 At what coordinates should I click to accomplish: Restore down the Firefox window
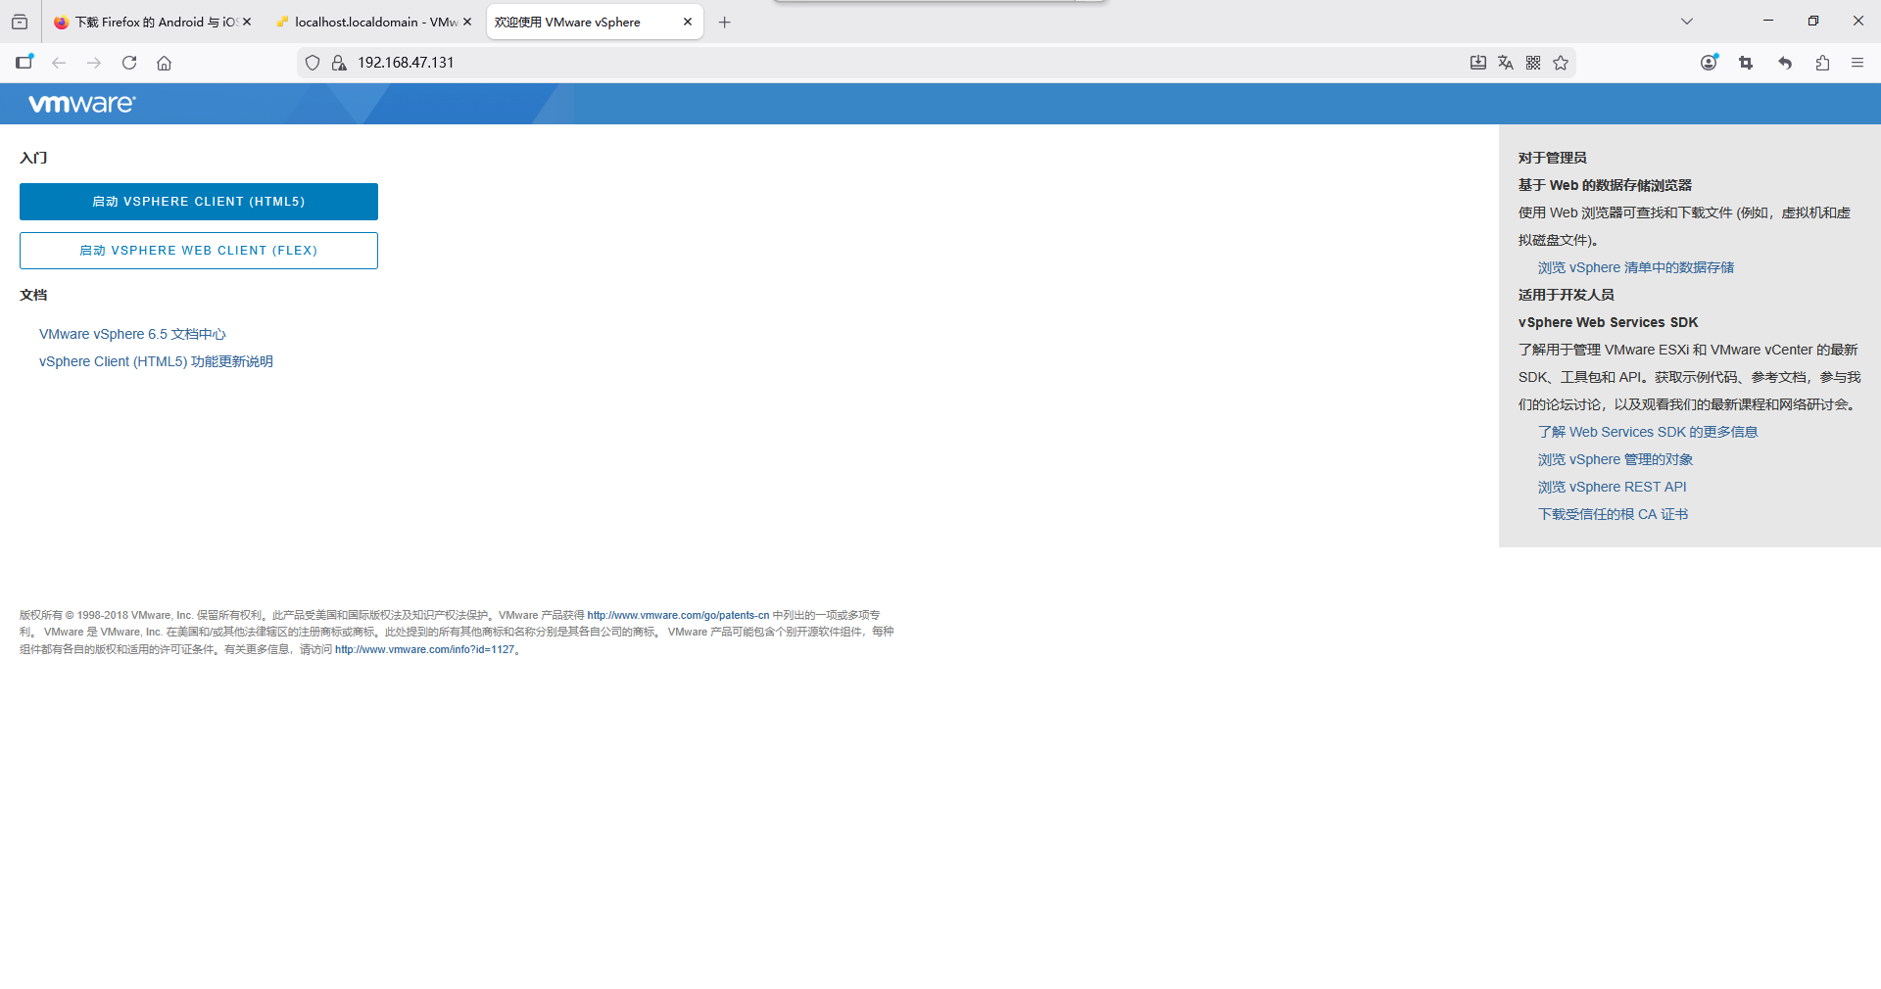(1813, 21)
